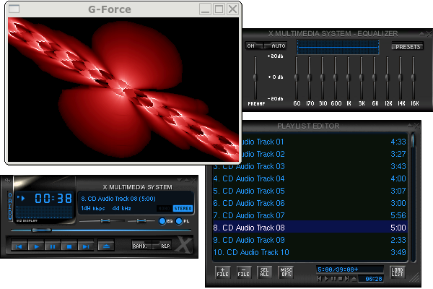Image resolution: width=433 pixels, height=289 pixels.
Task: Click the main player balance slider
Action: click(141, 220)
